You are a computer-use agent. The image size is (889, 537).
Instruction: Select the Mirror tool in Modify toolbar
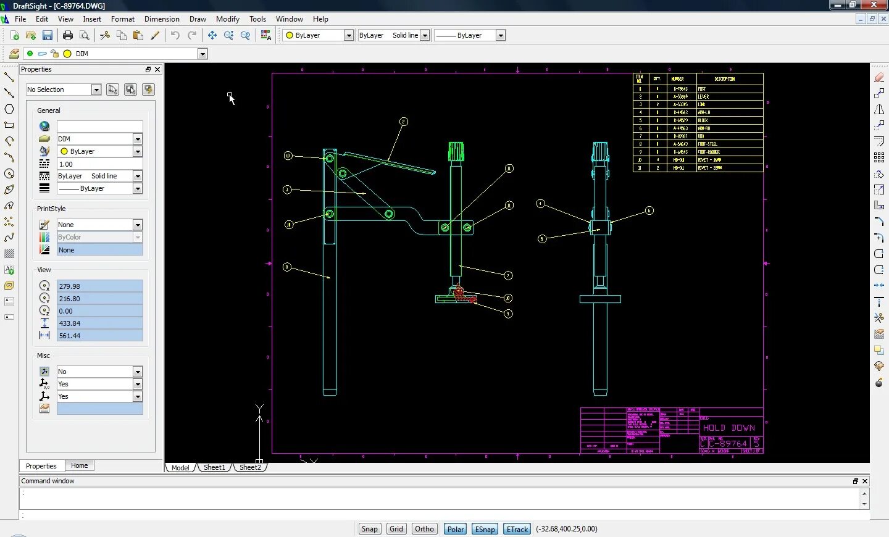point(879,109)
